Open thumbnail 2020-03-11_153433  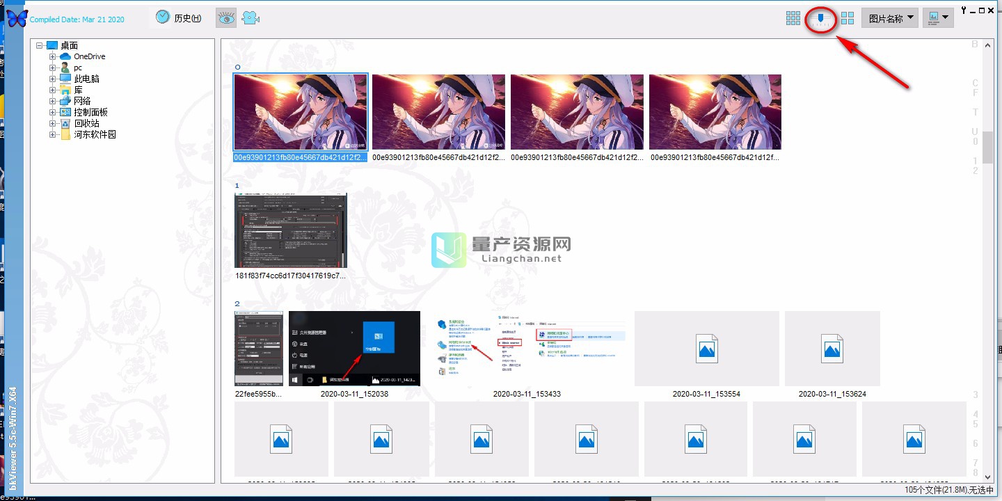point(527,348)
